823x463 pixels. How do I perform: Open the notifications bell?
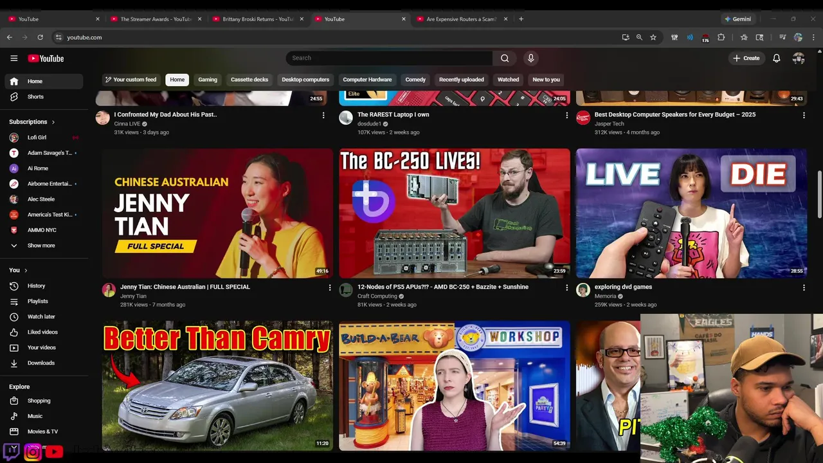(x=777, y=58)
